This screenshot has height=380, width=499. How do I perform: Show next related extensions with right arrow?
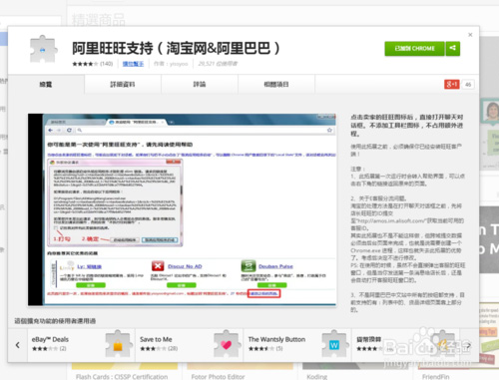[469, 345]
